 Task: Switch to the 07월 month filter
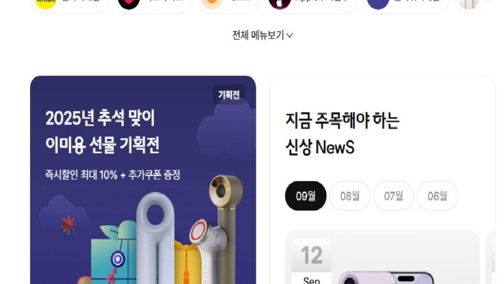(394, 196)
